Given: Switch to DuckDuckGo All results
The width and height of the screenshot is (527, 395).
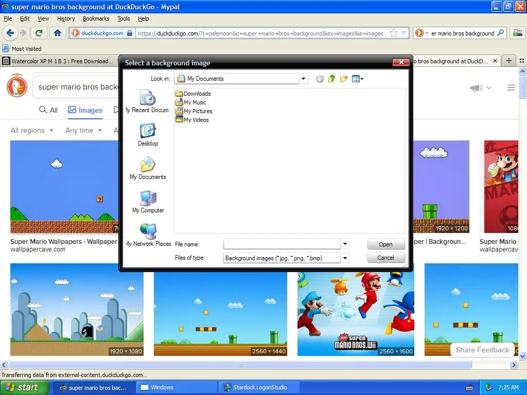Looking at the screenshot, I should click(48, 110).
